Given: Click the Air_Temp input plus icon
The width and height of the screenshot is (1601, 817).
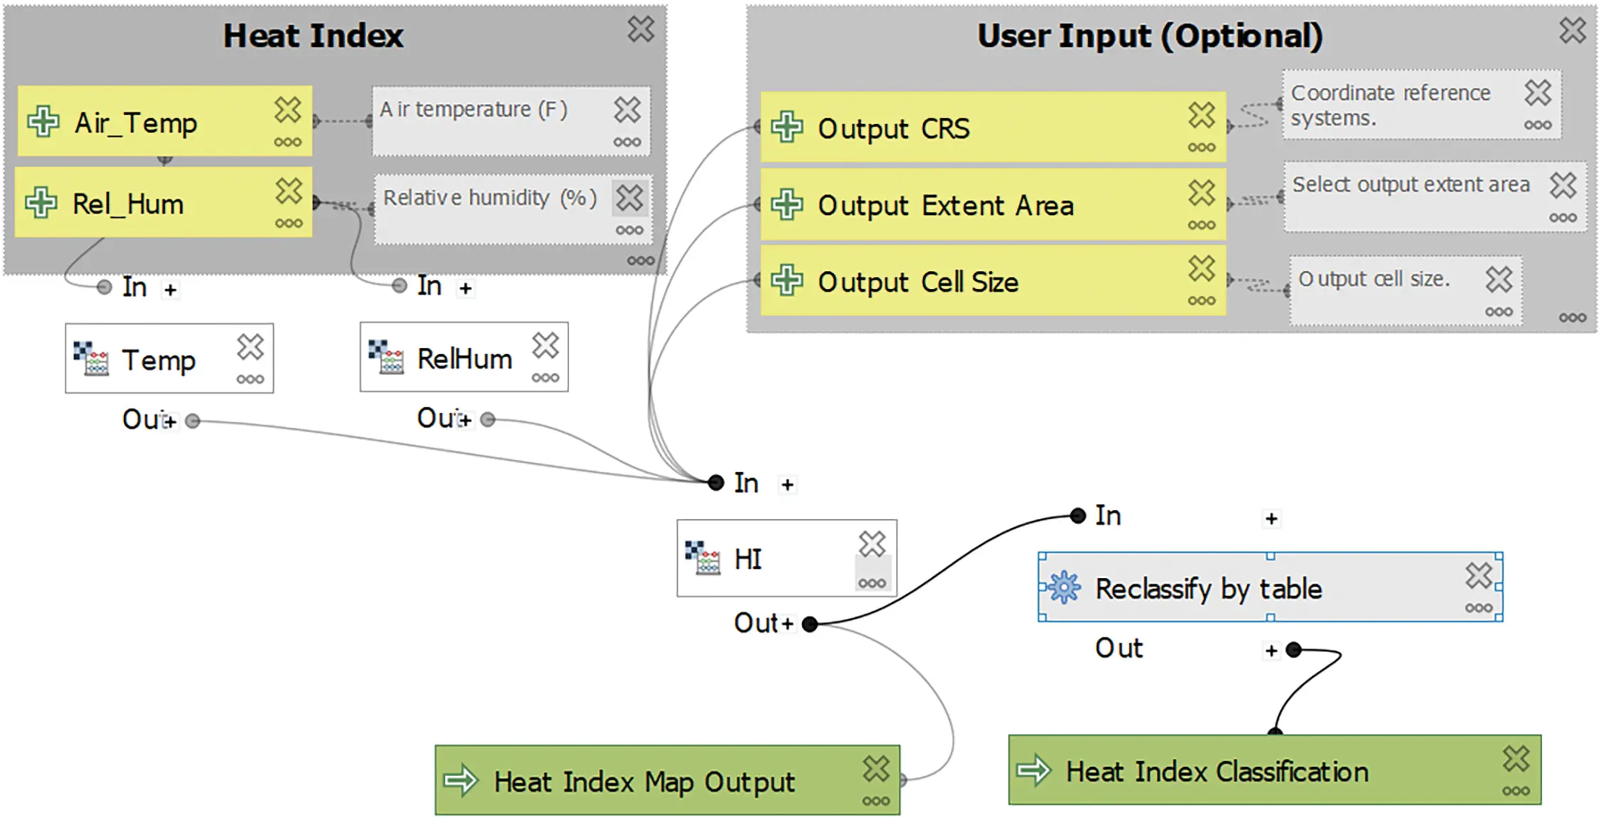Looking at the screenshot, I should [43, 122].
